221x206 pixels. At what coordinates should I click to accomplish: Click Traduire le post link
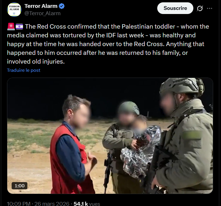[24, 70]
